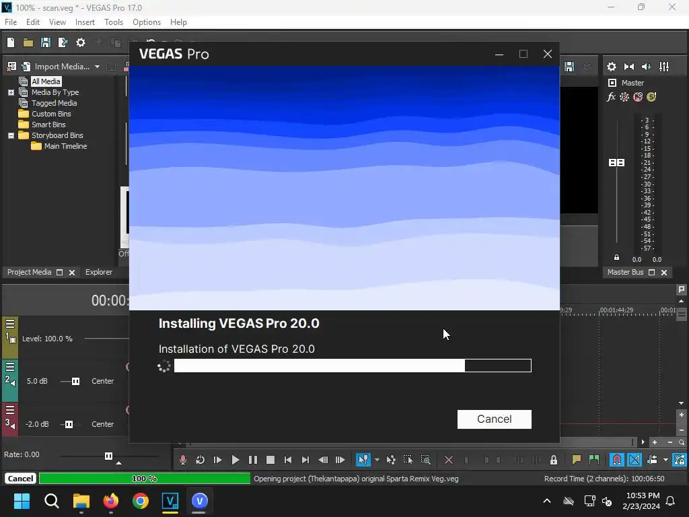Select All Media in media tree
Screen dimensions: 689x517
(46, 81)
